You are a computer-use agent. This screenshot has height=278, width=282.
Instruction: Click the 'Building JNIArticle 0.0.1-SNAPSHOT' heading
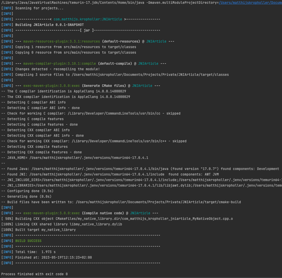pyautogui.click(x=49, y=25)
